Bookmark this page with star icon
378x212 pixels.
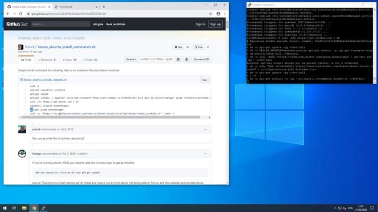pyautogui.click(x=210, y=14)
